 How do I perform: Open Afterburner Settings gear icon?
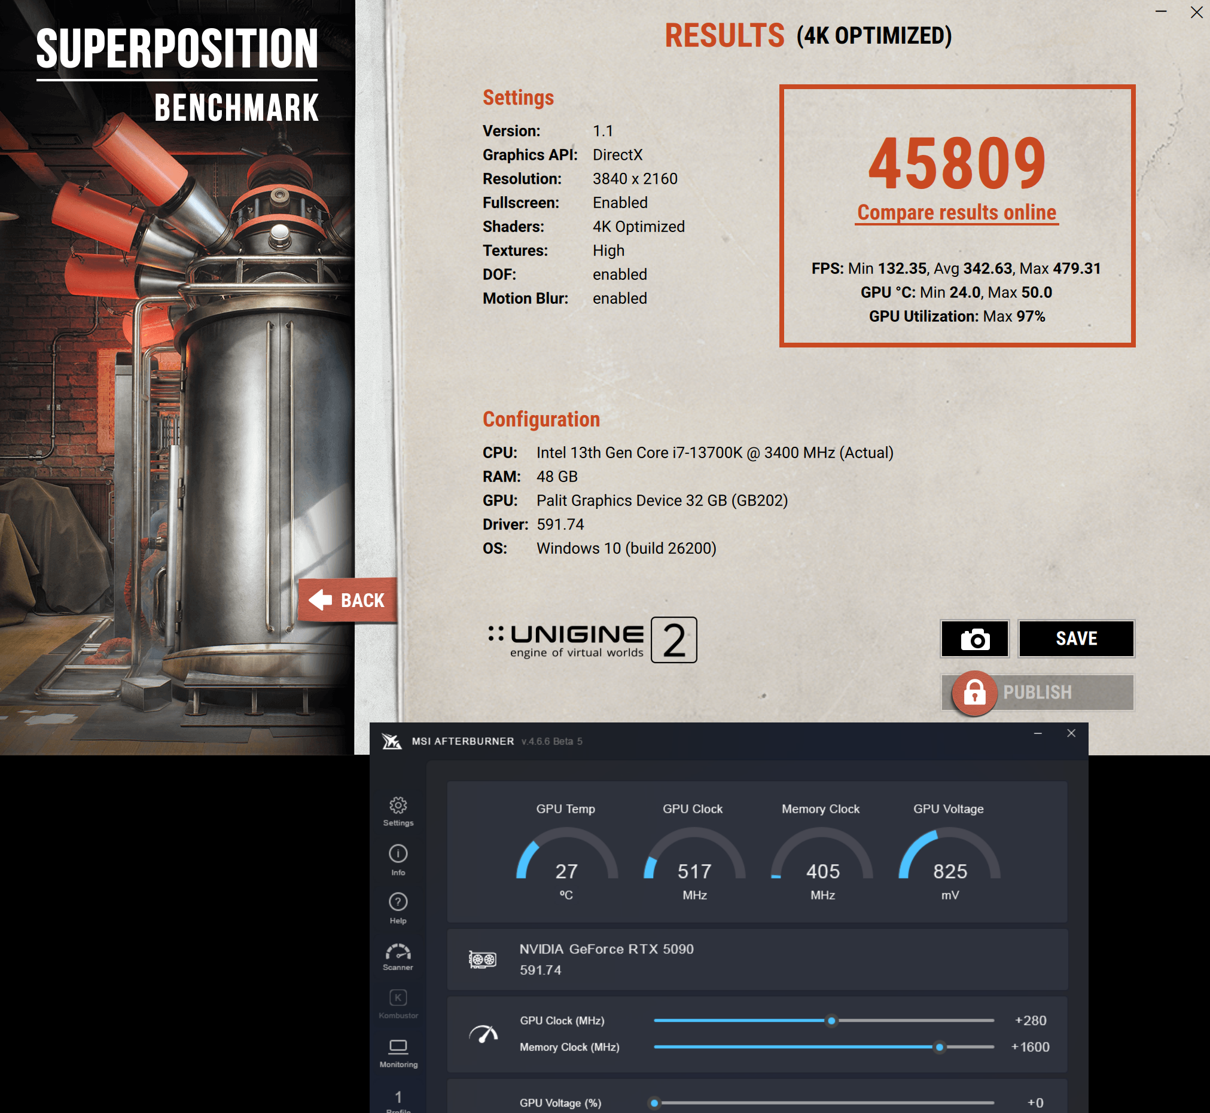coord(398,806)
